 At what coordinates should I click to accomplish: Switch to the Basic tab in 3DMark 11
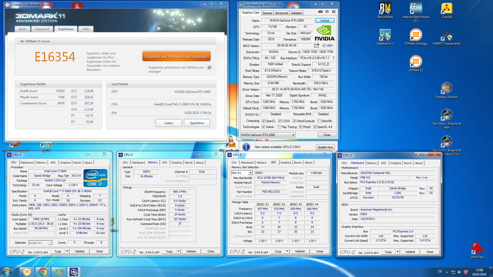tap(22, 29)
